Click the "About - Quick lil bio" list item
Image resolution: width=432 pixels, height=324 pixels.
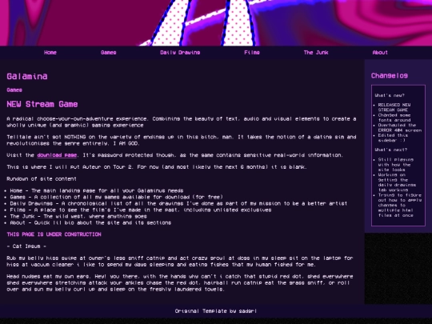coord(90,222)
